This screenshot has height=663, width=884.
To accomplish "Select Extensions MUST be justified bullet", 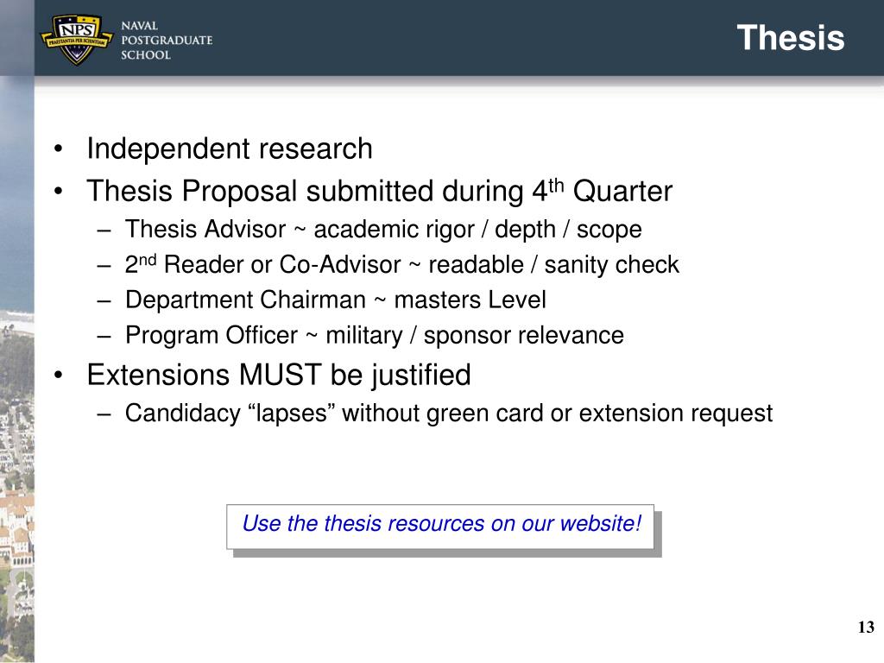I will coord(279,375).
